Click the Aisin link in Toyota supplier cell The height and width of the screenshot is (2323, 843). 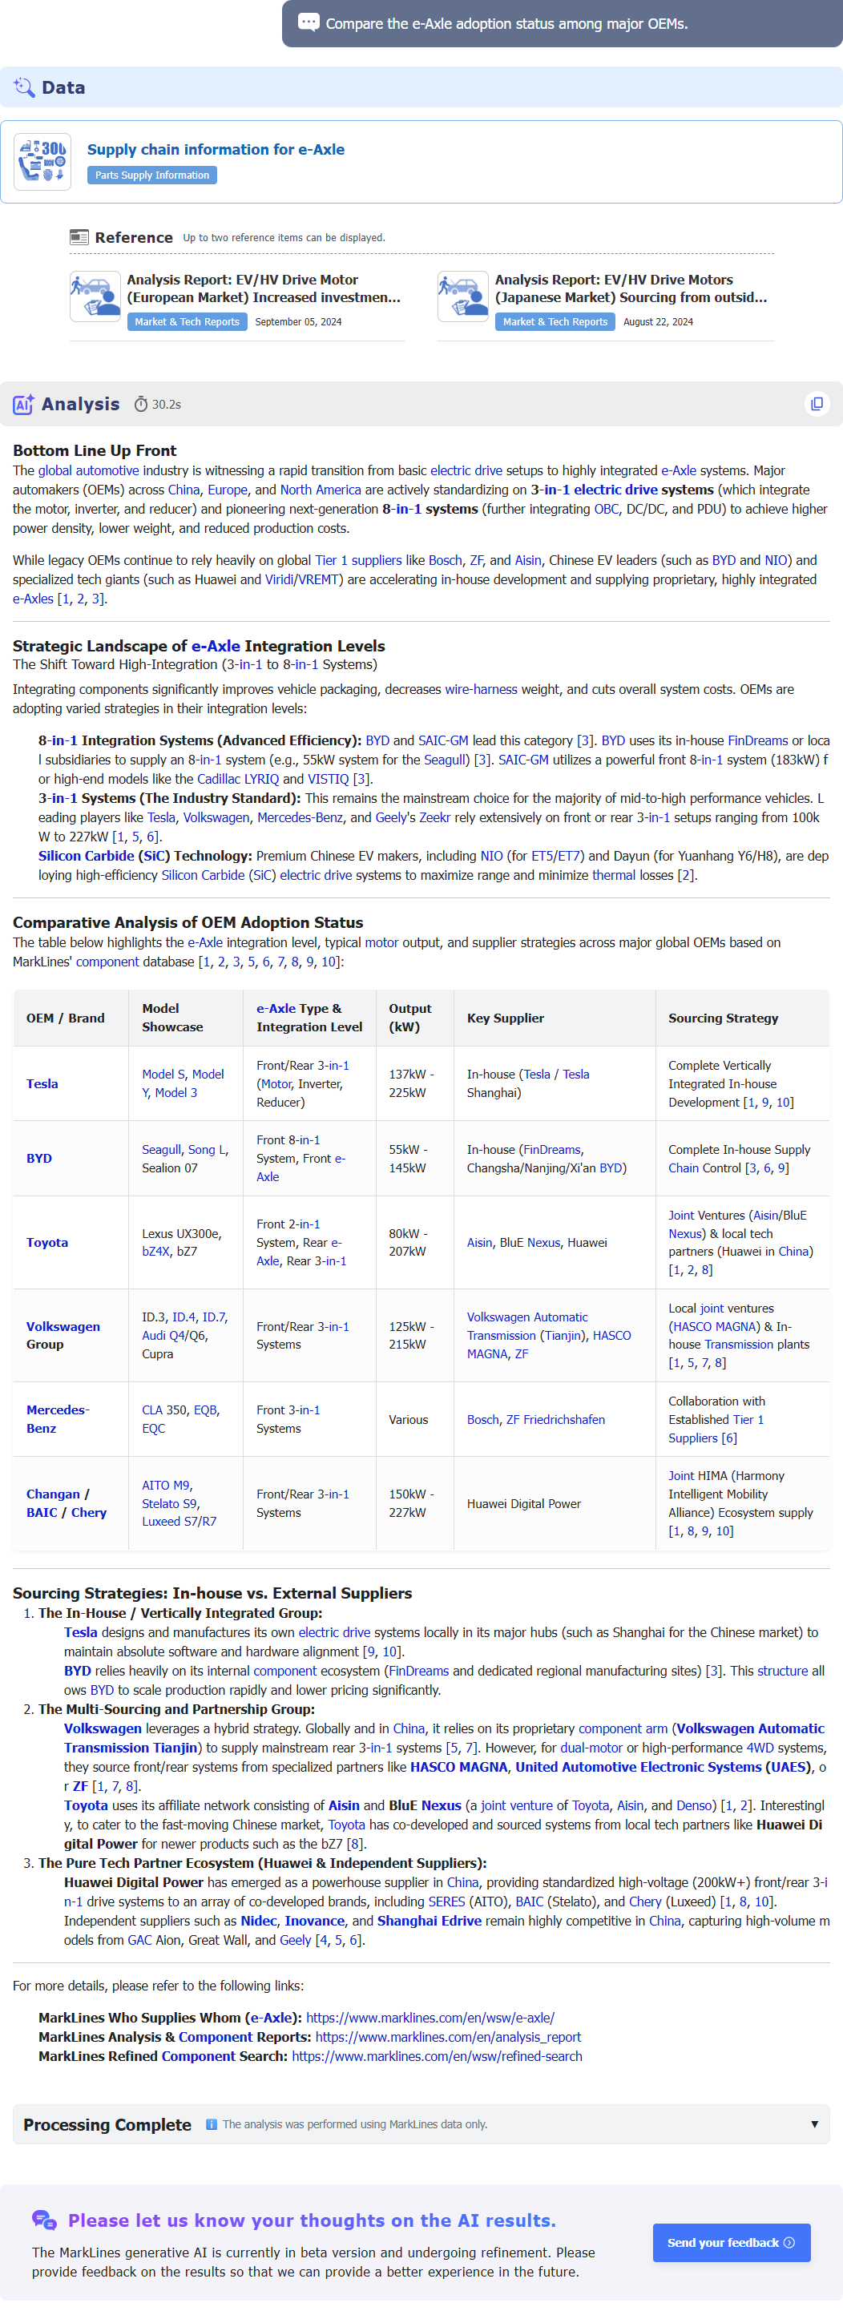tap(480, 1243)
